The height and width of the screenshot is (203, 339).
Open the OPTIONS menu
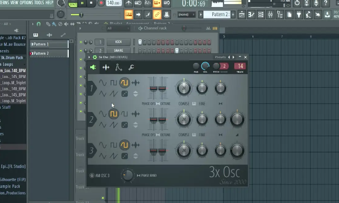point(26,3)
